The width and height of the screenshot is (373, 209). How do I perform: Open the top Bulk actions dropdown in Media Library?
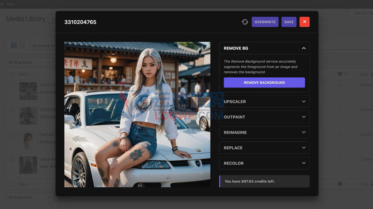click(30, 62)
